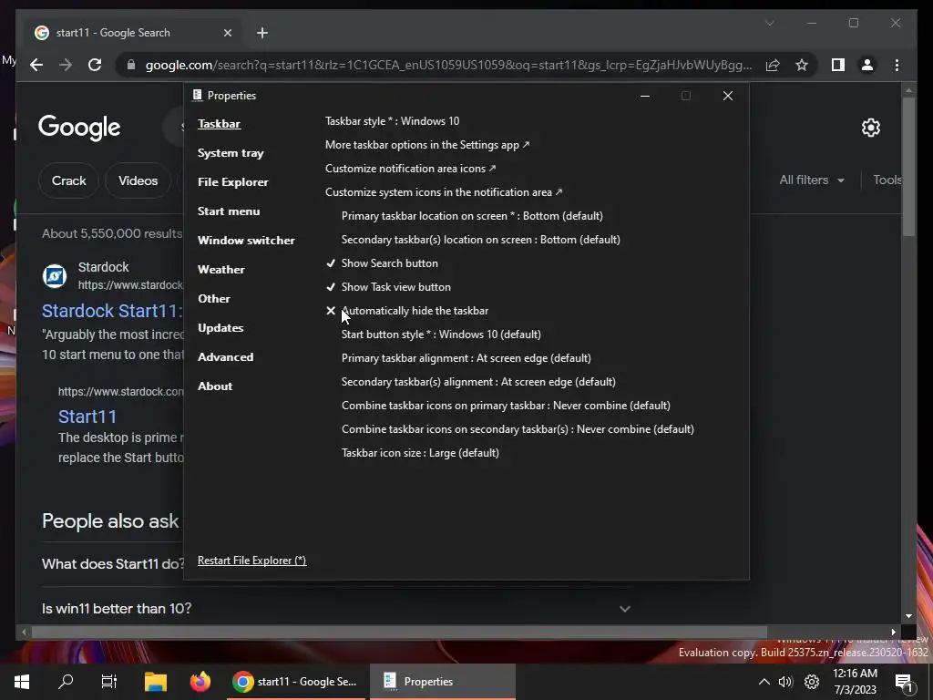933x700 pixels.
Task: Select Advanced section in Properties
Action: [225, 357]
